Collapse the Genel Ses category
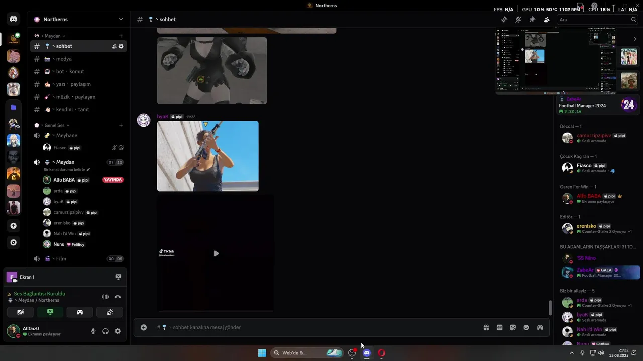Screen dimensions: 643x361 pos(54,125)
